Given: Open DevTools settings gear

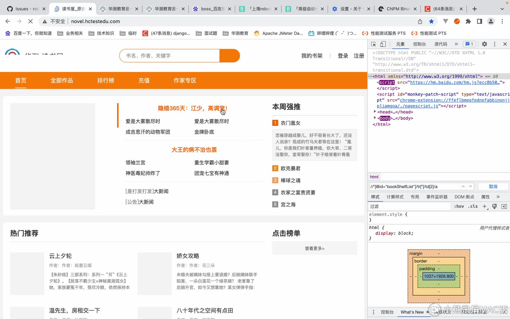Looking at the screenshot, I should coord(484,44).
